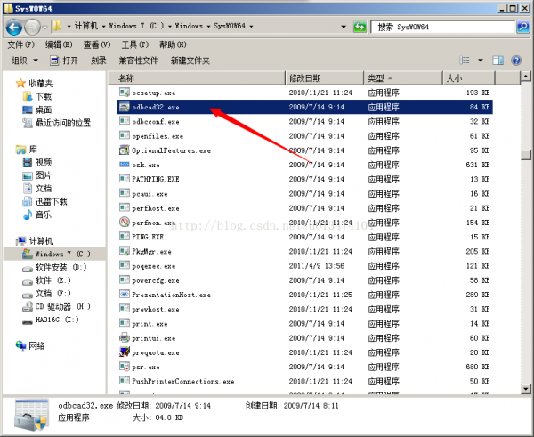Expand the 组织 dropdown
Viewport: 534px width, 437px height.
coord(25,61)
